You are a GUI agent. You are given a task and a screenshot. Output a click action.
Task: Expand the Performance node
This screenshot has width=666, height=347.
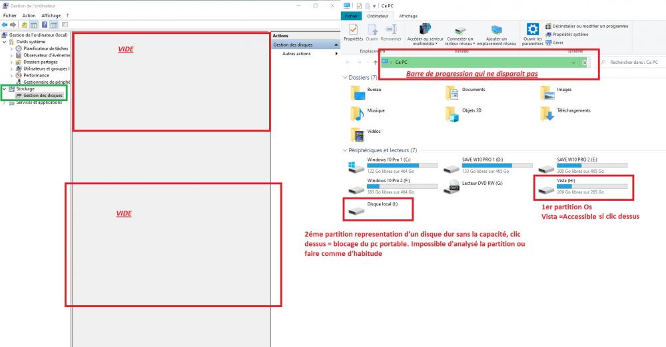pos(11,75)
